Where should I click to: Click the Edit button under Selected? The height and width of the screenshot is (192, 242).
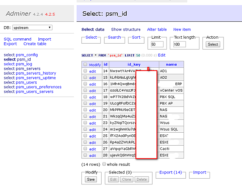click(113, 179)
